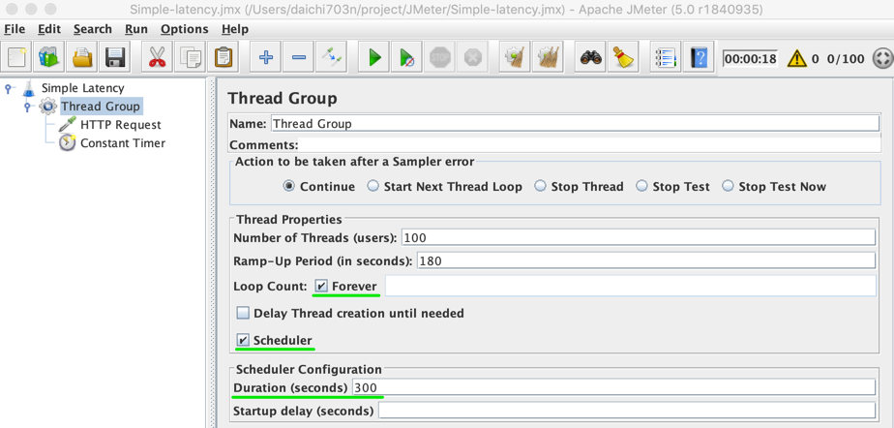894x428 pixels.
Task: Click the Function Helper list icon
Action: click(x=666, y=57)
